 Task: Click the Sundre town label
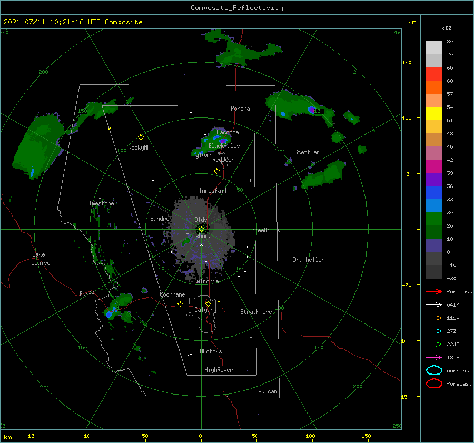click(x=160, y=219)
